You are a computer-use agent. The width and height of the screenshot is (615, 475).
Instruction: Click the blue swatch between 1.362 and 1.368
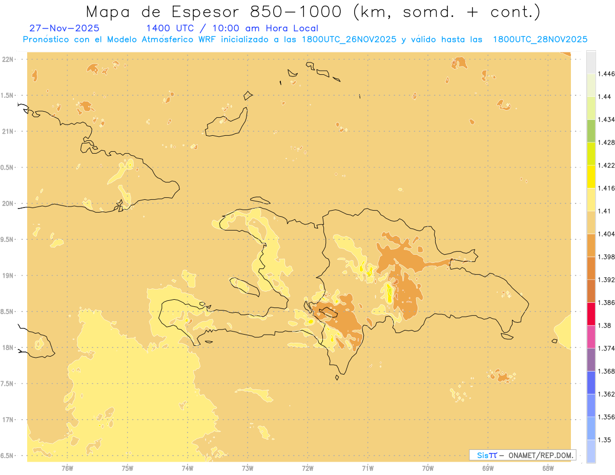pos(591,382)
